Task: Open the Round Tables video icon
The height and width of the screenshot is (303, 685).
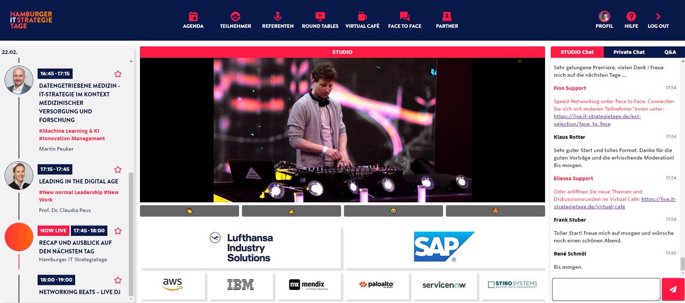Action: tap(320, 17)
